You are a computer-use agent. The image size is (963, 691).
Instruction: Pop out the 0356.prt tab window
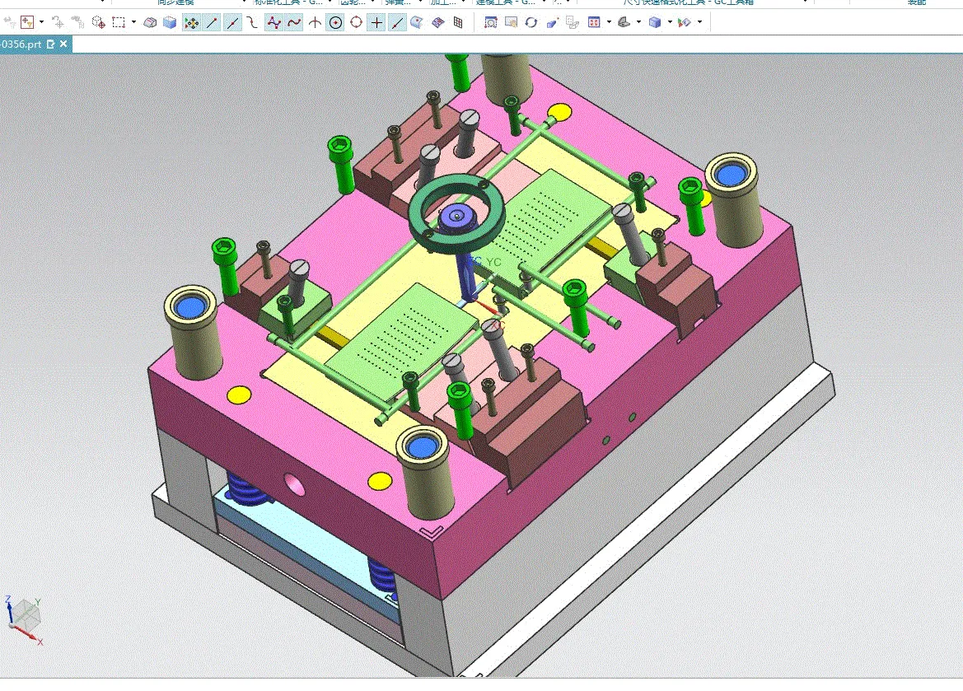click(x=50, y=44)
